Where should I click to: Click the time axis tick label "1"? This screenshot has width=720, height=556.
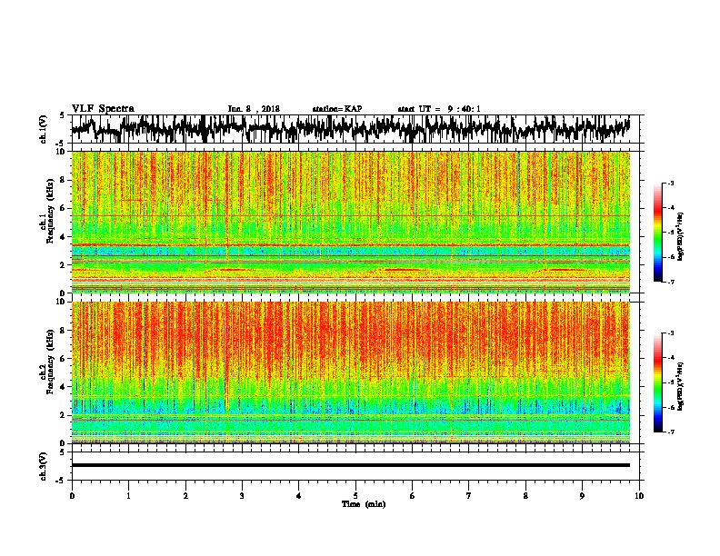(x=128, y=496)
